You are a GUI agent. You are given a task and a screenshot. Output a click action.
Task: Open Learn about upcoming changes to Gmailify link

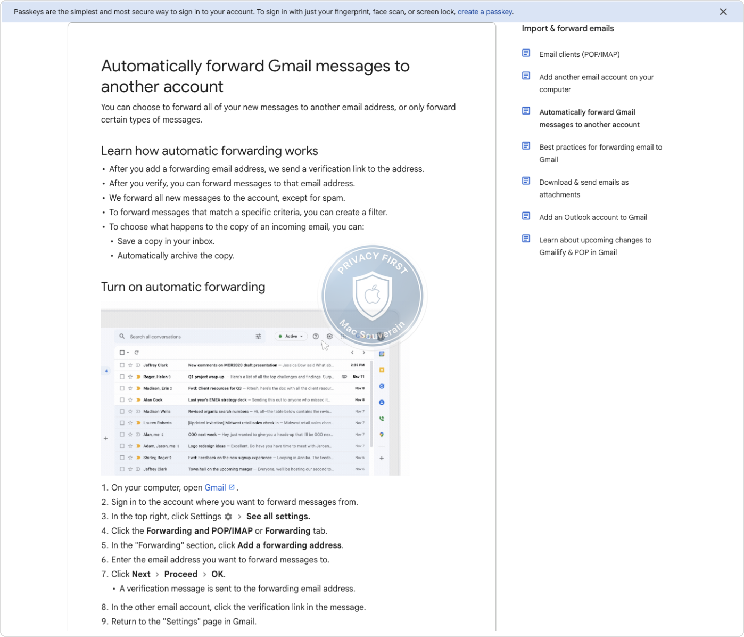[595, 246]
